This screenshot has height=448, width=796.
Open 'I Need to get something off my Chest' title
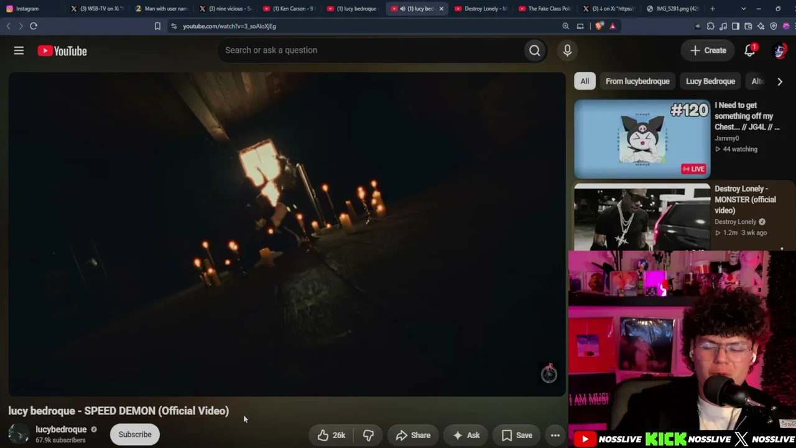tap(747, 116)
